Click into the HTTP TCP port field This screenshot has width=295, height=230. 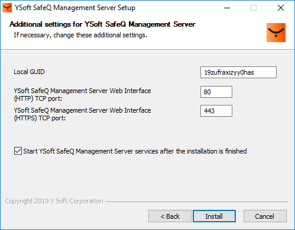click(x=216, y=92)
